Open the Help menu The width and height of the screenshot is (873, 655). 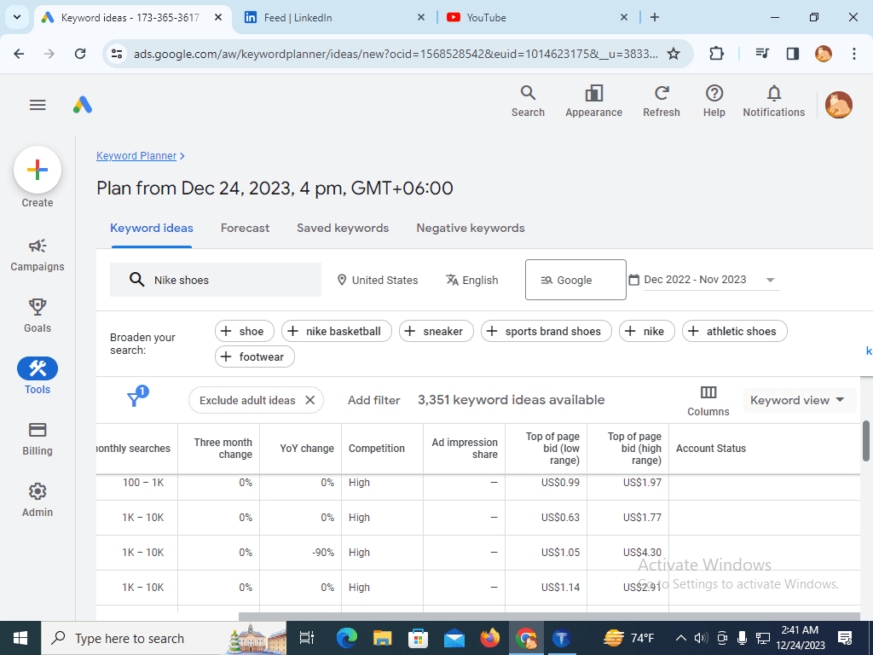pos(714,101)
